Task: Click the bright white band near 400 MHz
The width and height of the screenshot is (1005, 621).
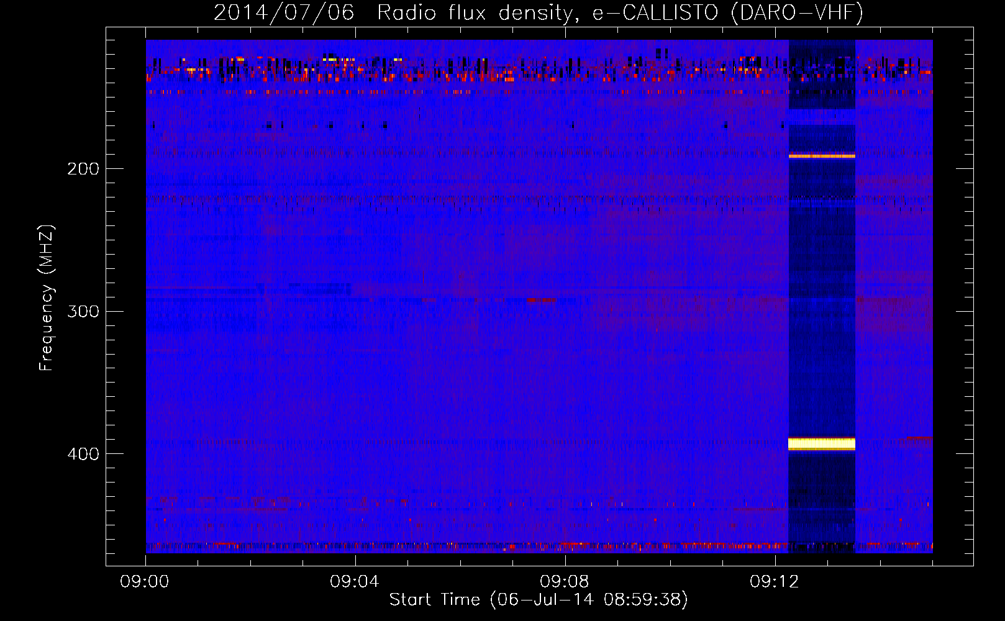Action: coord(822,443)
